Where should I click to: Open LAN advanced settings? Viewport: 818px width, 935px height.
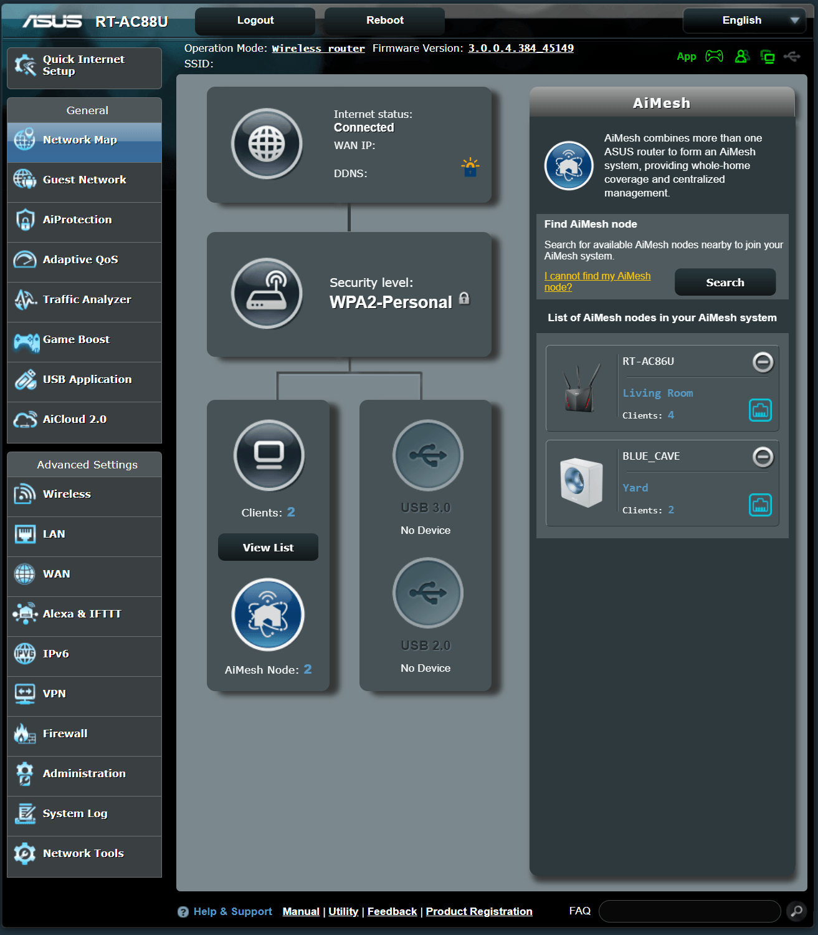(84, 536)
